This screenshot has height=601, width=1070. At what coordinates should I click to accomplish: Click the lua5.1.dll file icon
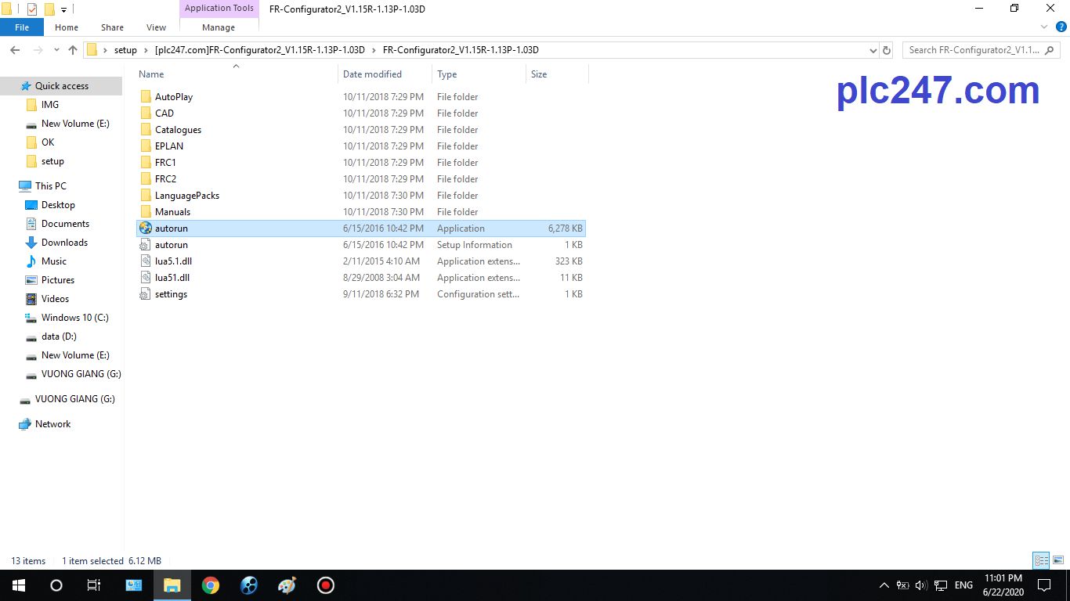(x=146, y=261)
